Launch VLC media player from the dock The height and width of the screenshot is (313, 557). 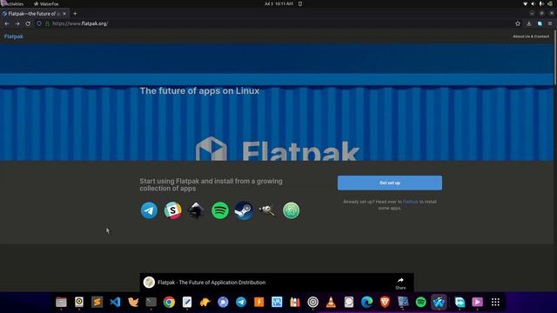tap(331, 302)
